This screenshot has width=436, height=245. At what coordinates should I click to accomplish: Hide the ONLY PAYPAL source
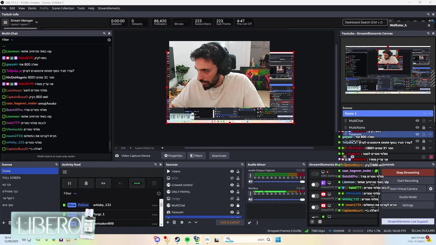(x=232, y=192)
